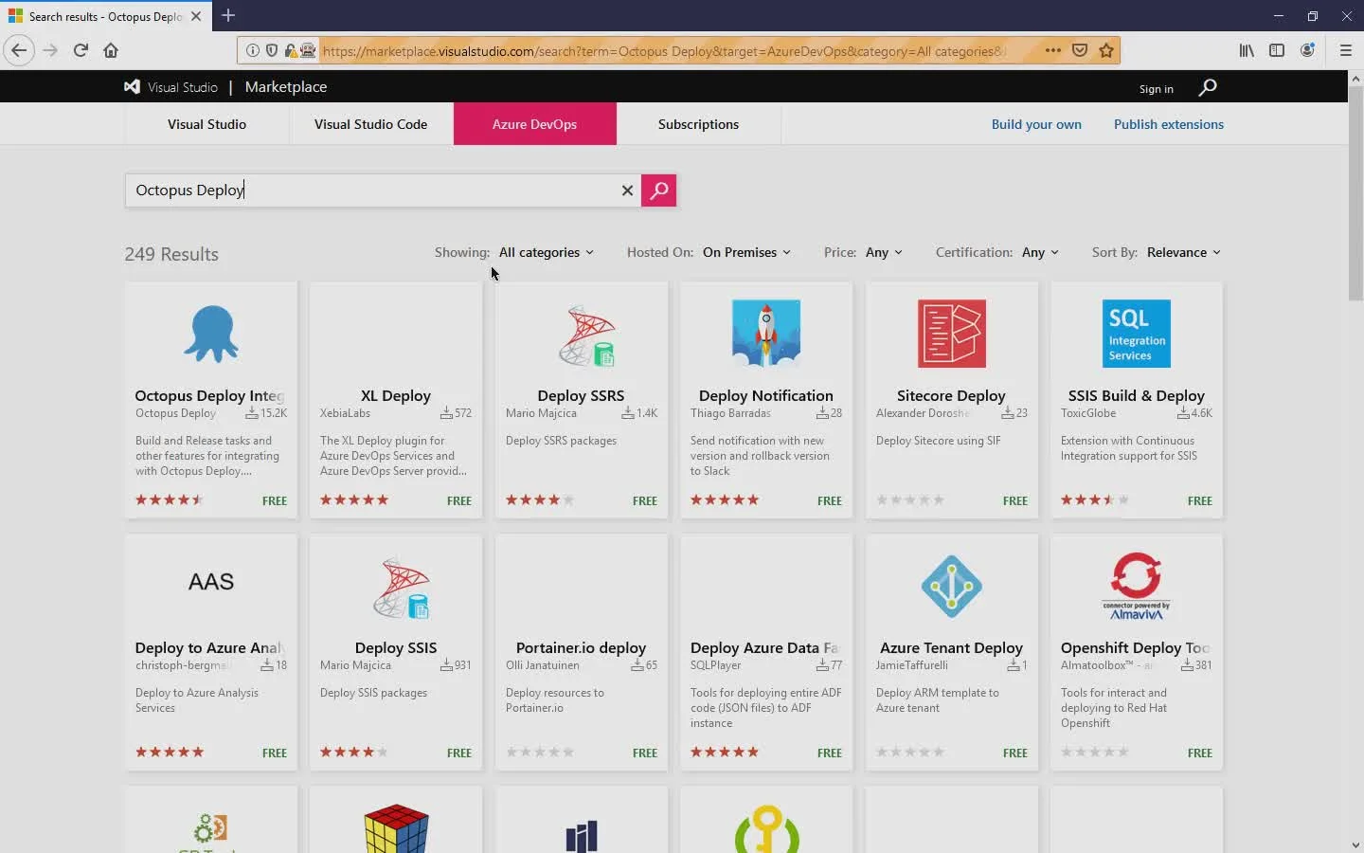Follow the Build your own link

1036,124
